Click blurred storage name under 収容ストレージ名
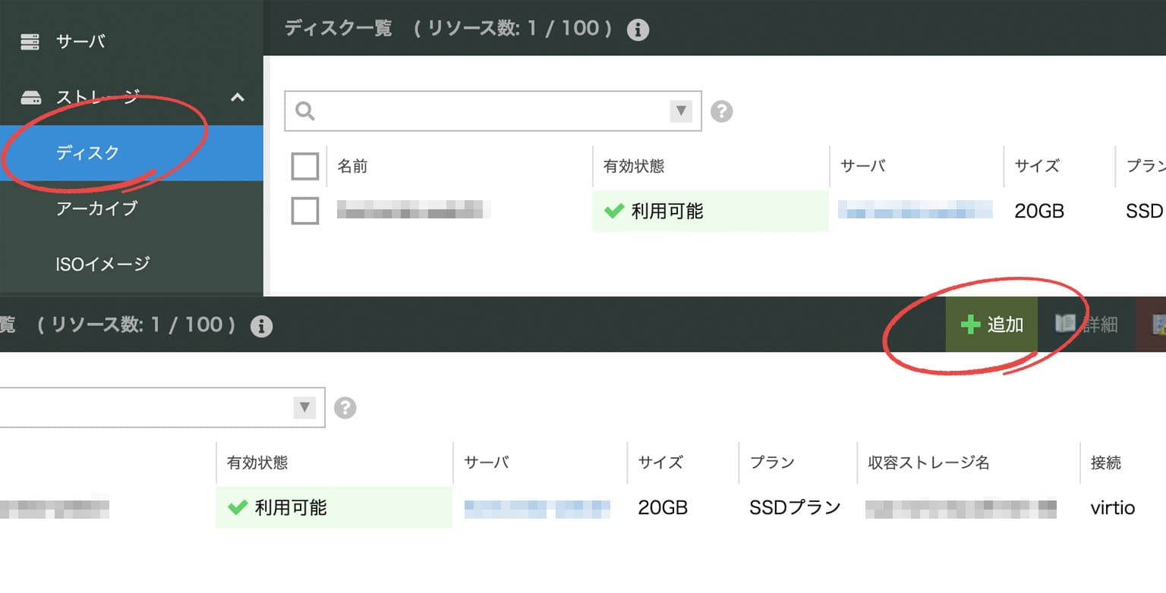The width and height of the screenshot is (1166, 593). [x=961, y=508]
